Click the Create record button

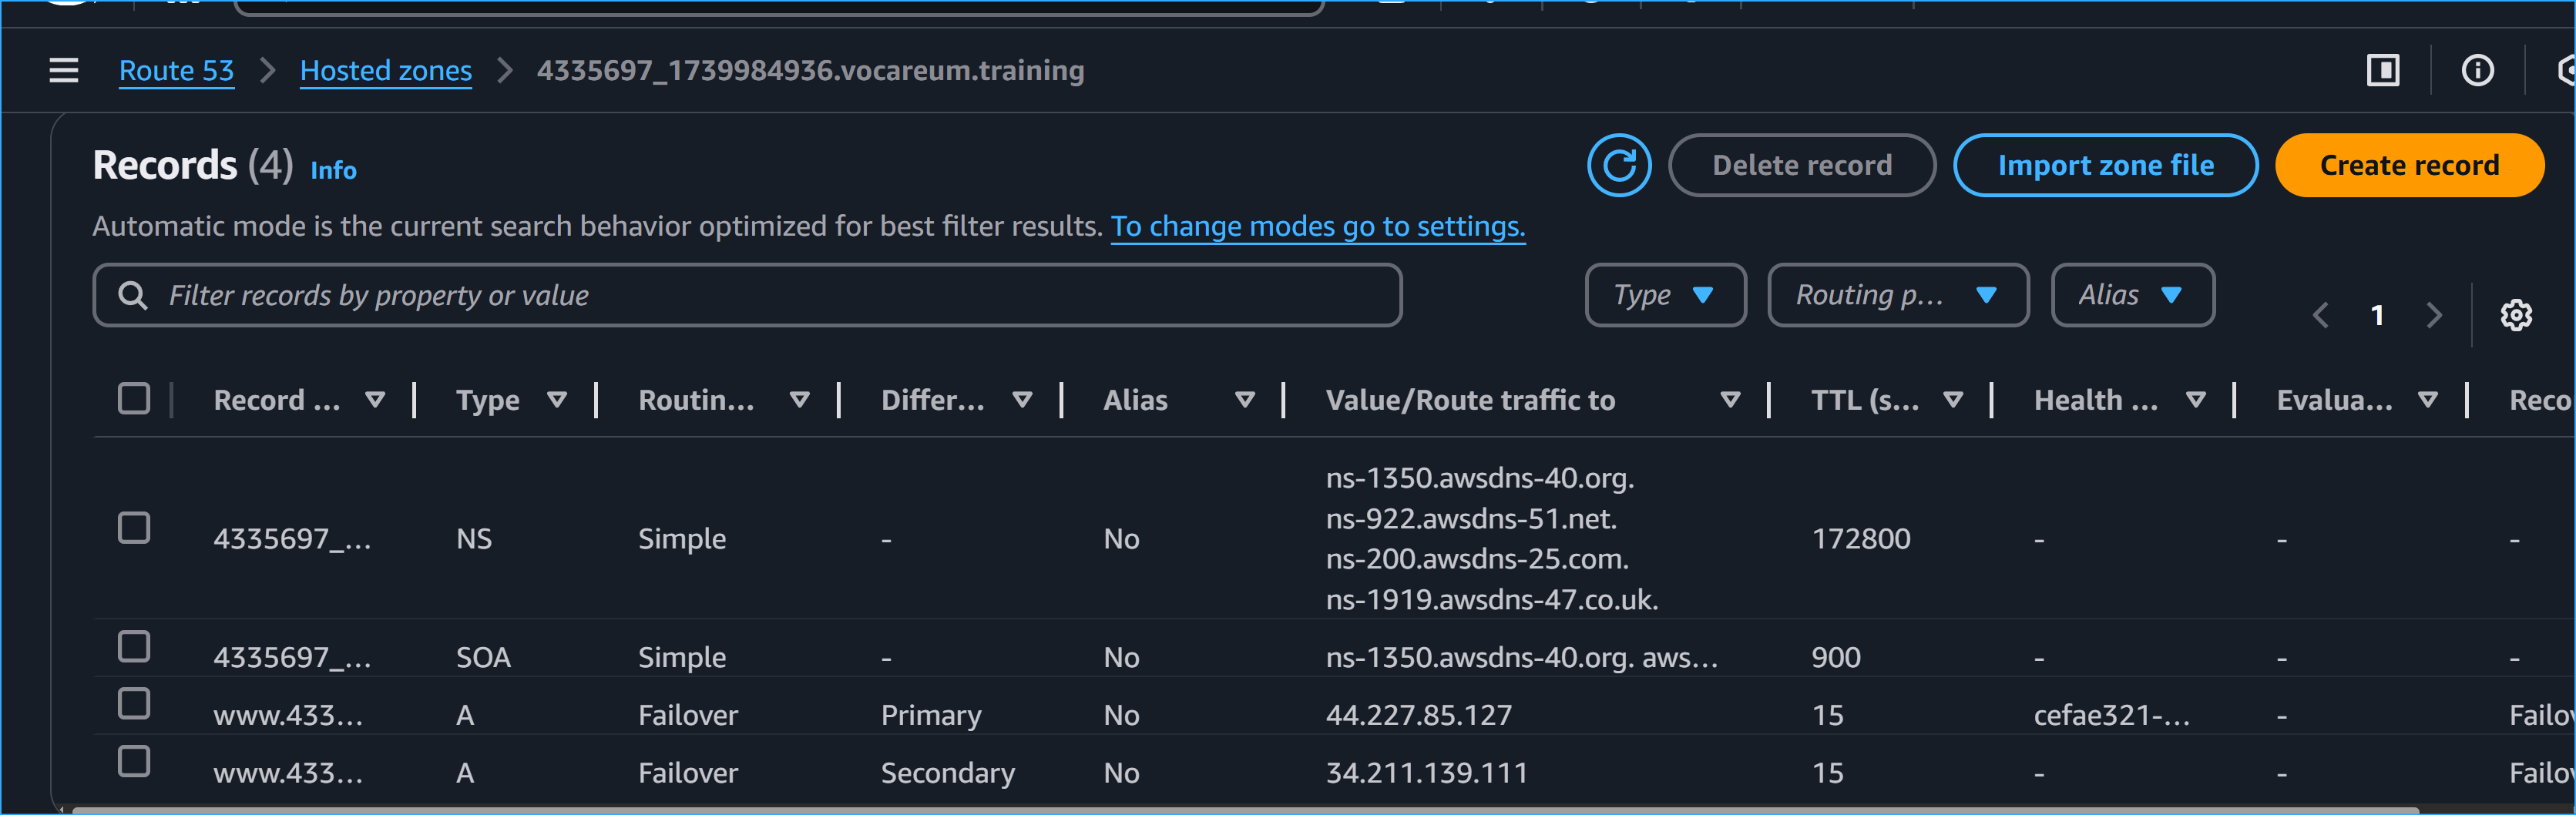(x=2408, y=165)
